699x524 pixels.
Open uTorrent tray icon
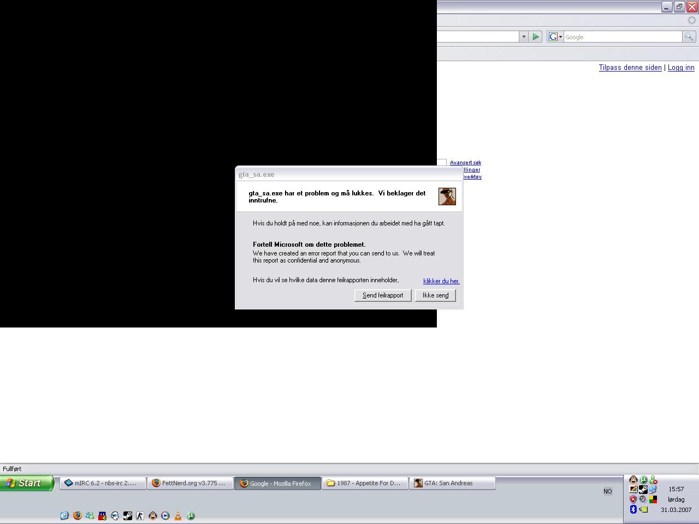643,480
